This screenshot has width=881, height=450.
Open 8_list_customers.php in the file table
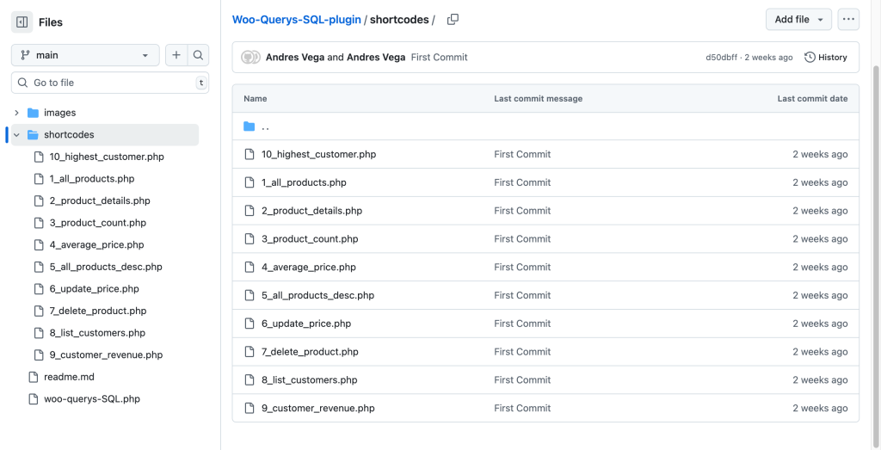click(309, 379)
